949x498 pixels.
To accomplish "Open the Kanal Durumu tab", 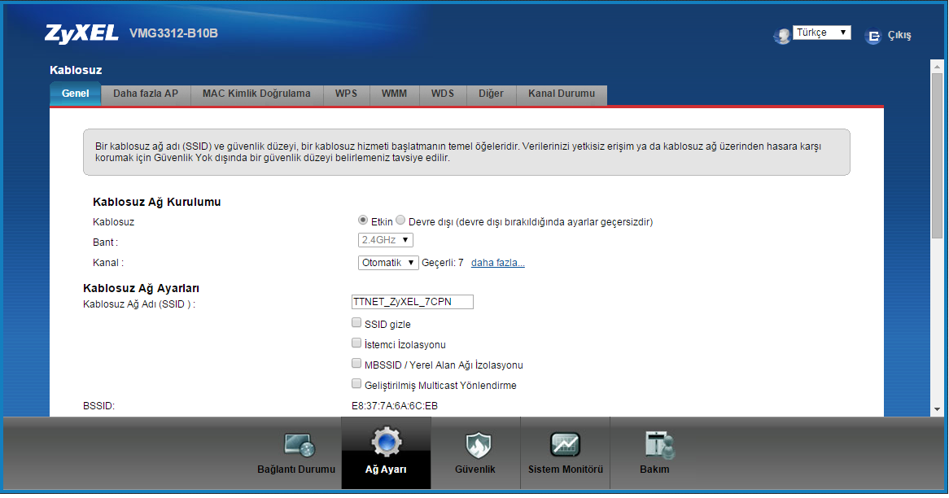I will coord(562,94).
